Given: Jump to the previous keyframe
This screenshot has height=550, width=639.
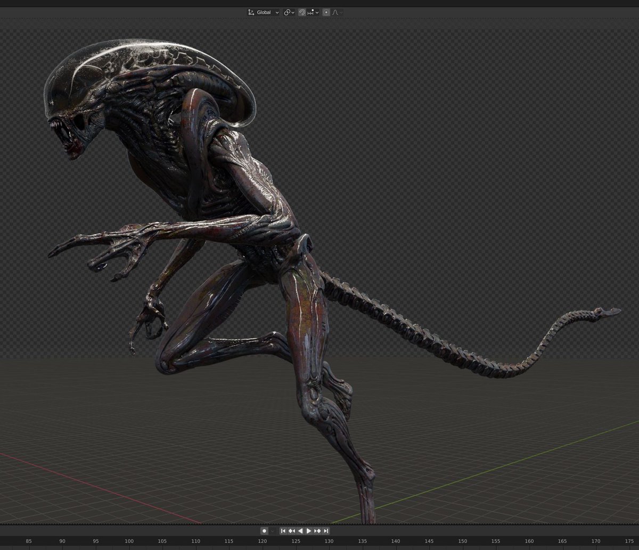Looking at the screenshot, I should (x=292, y=531).
